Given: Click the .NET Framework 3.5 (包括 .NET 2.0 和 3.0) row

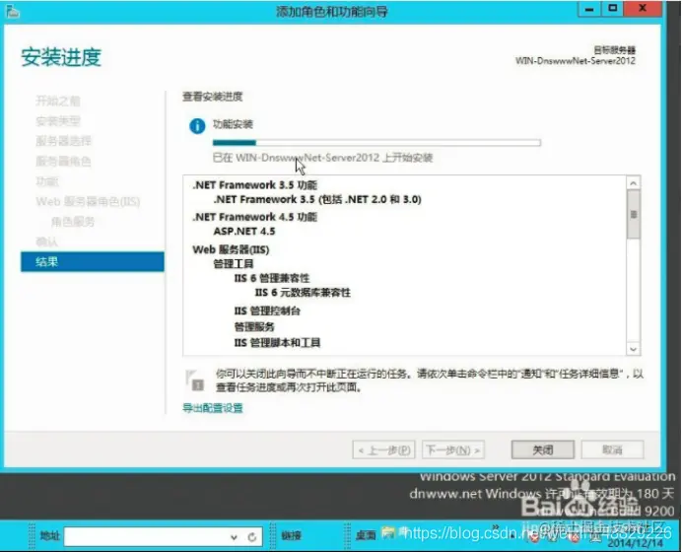Looking at the screenshot, I should click(x=317, y=199).
